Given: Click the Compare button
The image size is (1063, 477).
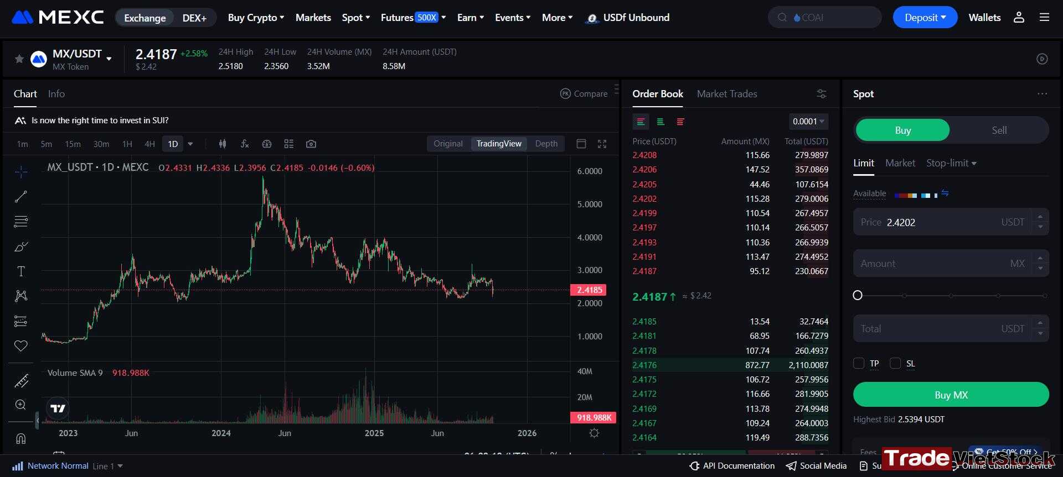Looking at the screenshot, I should pos(584,94).
